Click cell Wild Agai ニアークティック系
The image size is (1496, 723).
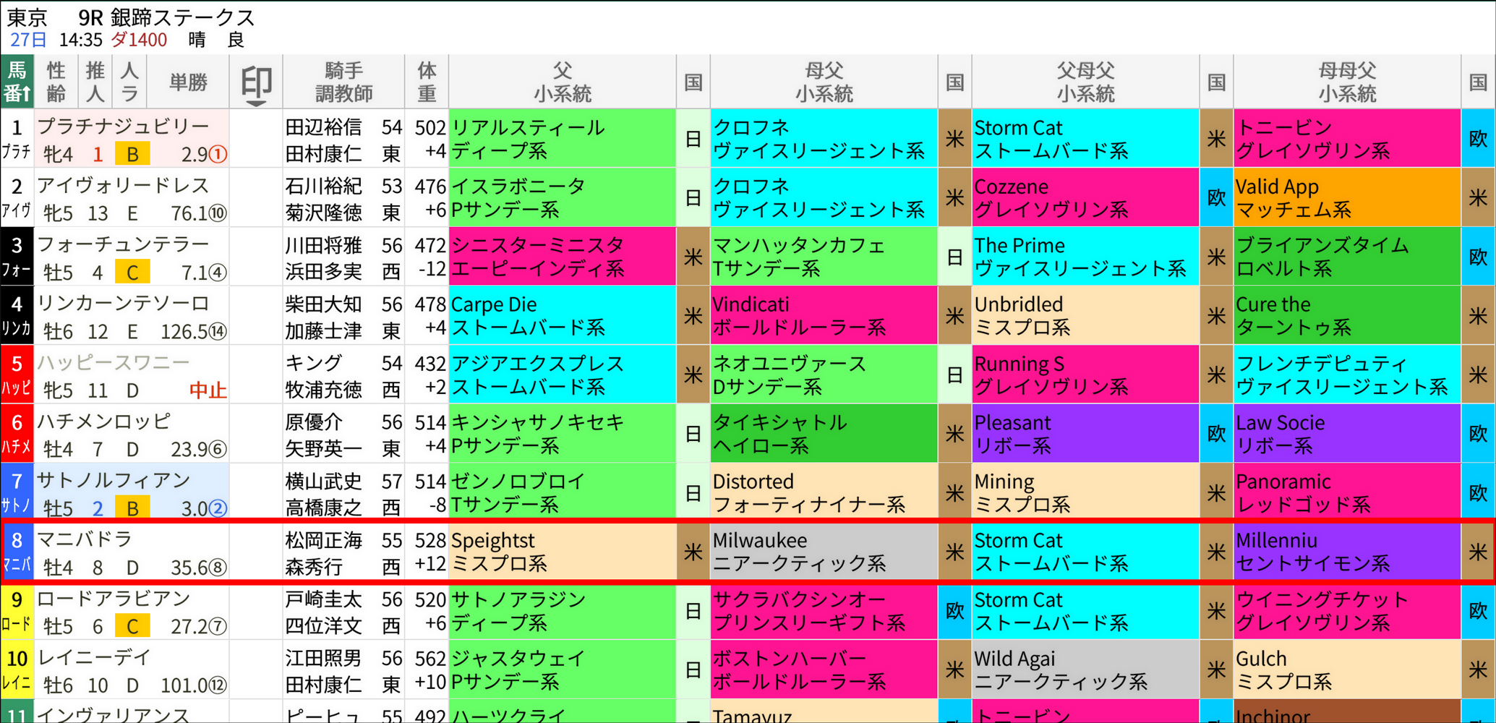click(1085, 669)
